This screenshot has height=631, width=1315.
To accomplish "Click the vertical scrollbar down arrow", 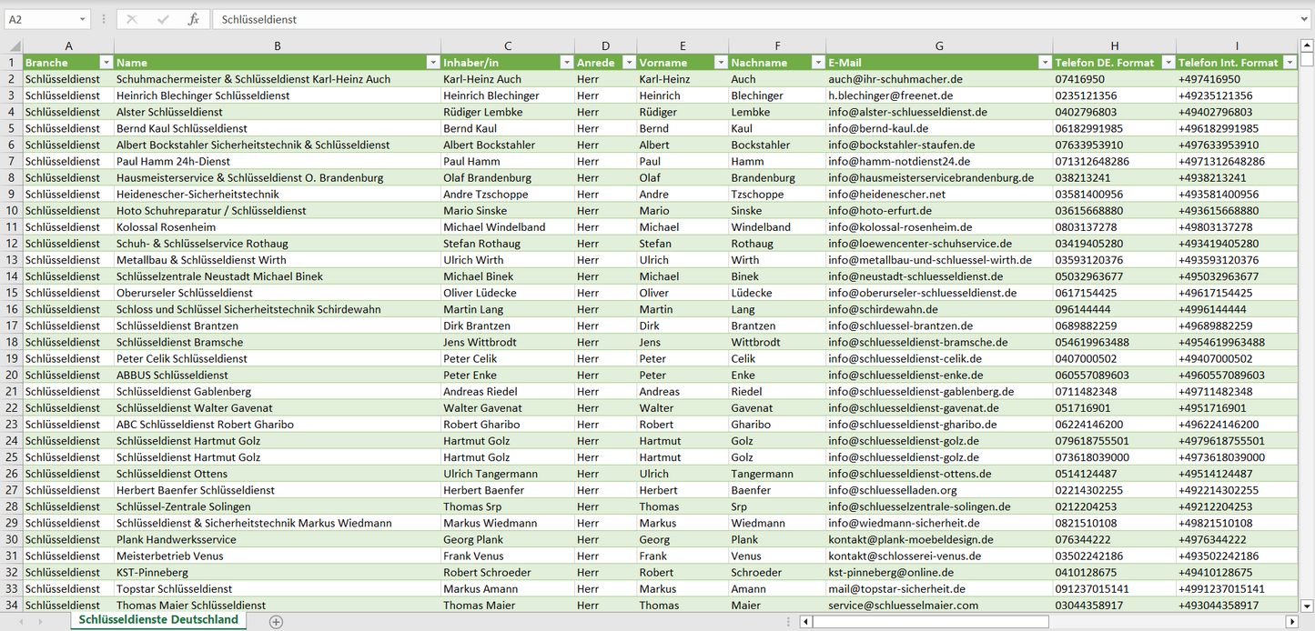I will point(1307,606).
